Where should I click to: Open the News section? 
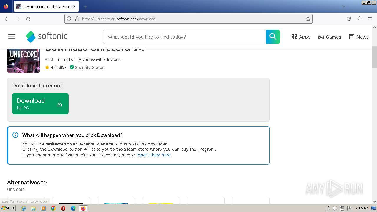coord(359,37)
